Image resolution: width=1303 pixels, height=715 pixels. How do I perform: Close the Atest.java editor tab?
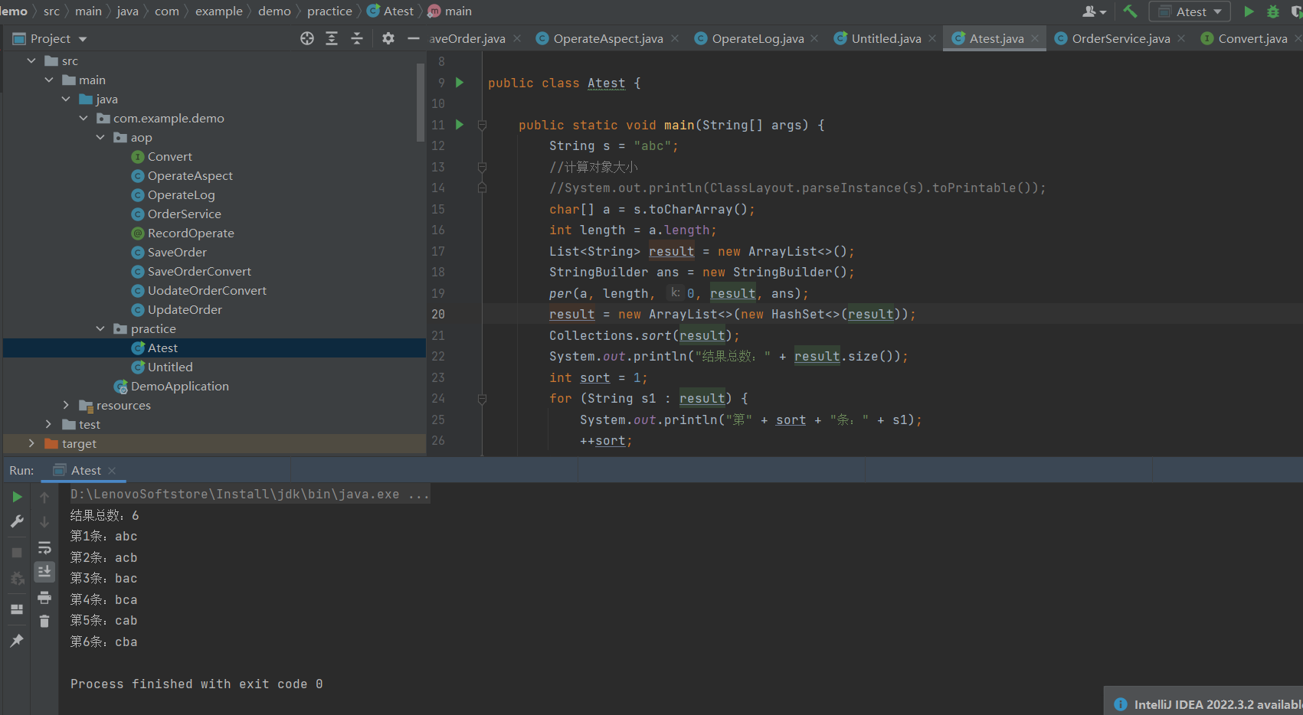(x=1035, y=38)
